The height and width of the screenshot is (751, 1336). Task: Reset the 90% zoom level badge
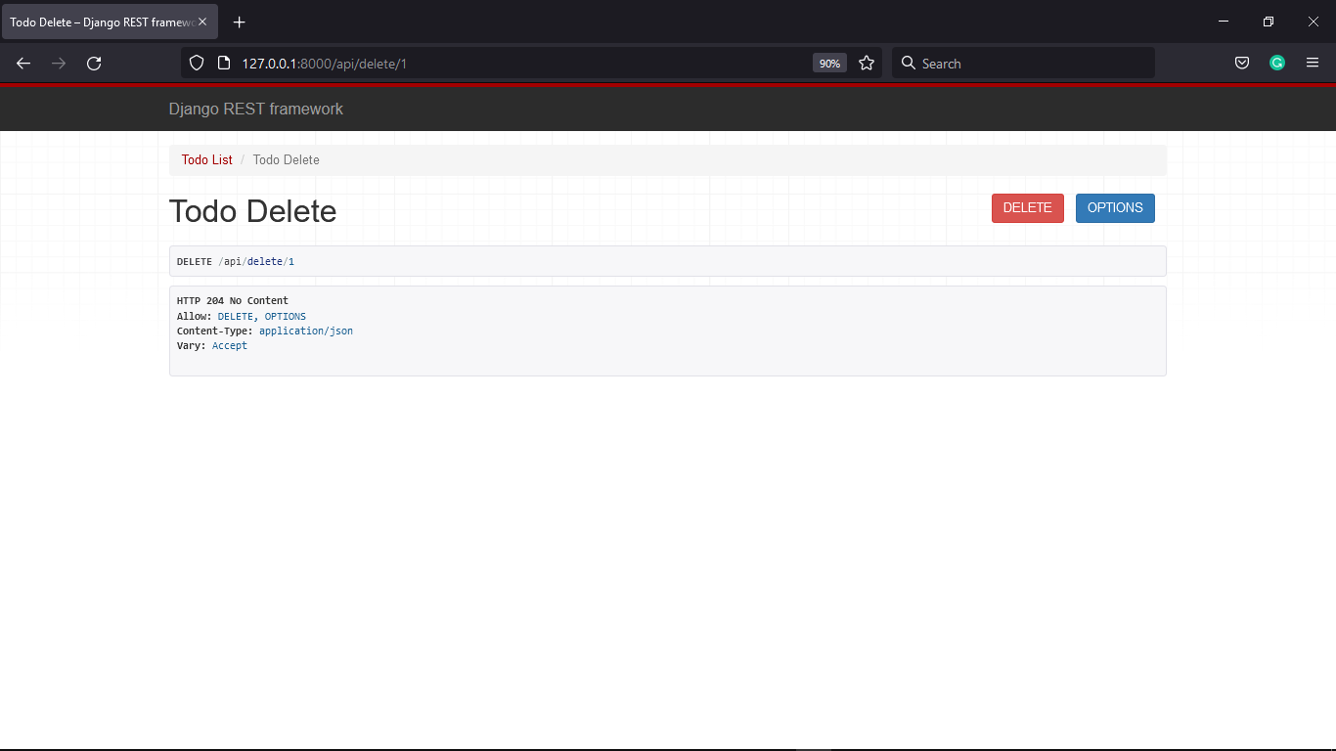[x=829, y=64]
